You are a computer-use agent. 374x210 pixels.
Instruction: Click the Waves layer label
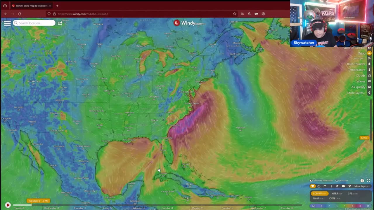tap(361, 81)
